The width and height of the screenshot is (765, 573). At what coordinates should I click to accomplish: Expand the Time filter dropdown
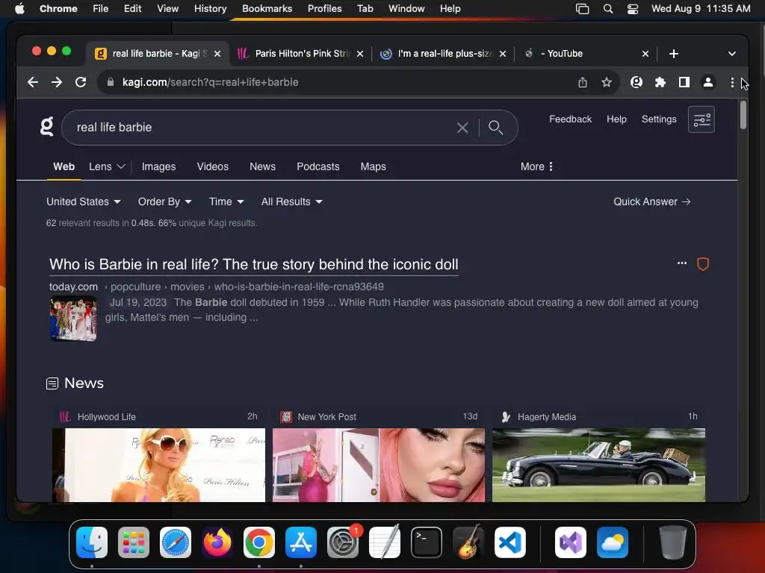226,201
